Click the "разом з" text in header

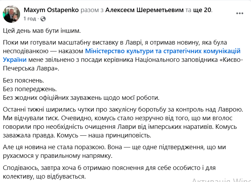point(92,10)
